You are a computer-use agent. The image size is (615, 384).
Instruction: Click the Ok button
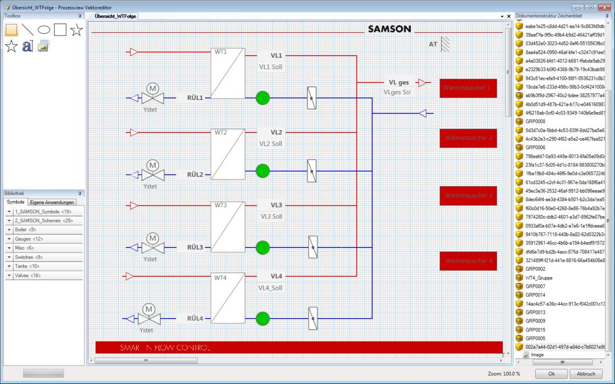551,373
